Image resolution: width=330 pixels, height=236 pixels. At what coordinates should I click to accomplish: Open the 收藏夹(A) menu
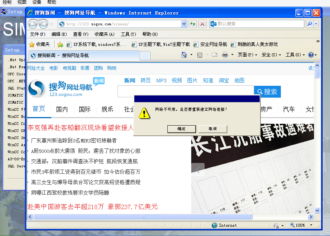point(105,34)
